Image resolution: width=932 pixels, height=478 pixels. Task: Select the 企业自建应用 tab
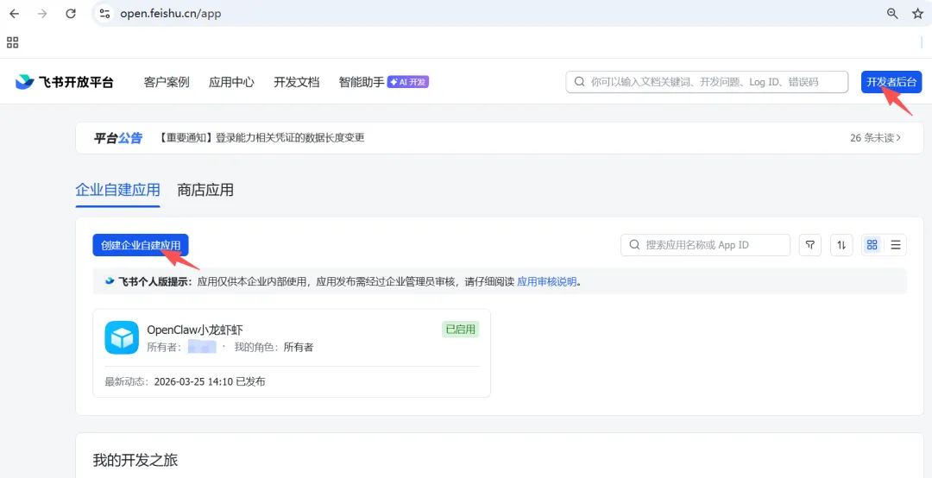pyautogui.click(x=117, y=190)
